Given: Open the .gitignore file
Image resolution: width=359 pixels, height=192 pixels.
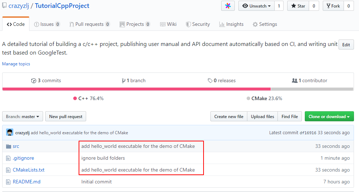Looking at the screenshot, I should pyautogui.click(x=23, y=158).
